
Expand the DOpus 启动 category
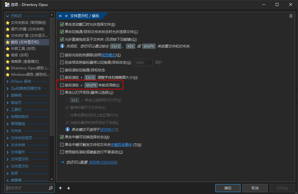pyautogui.click(x=8, y=81)
